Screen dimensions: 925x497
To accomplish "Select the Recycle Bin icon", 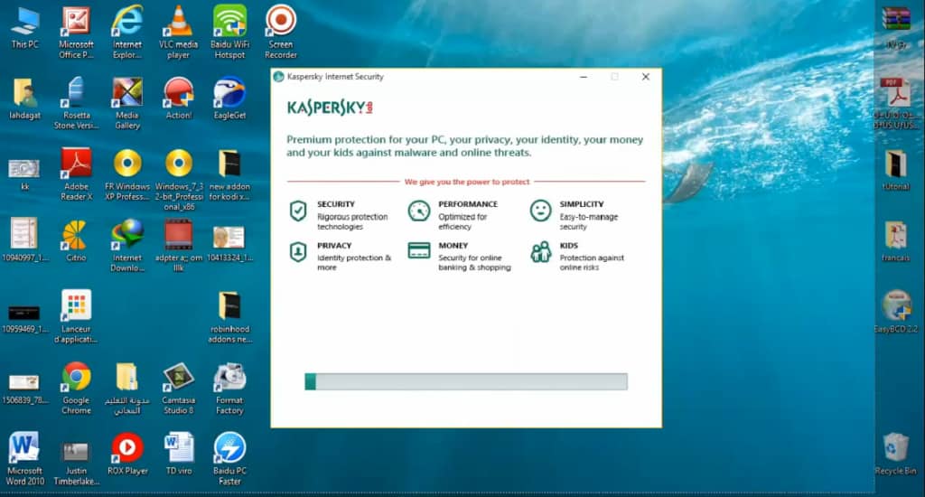I will point(896,448).
